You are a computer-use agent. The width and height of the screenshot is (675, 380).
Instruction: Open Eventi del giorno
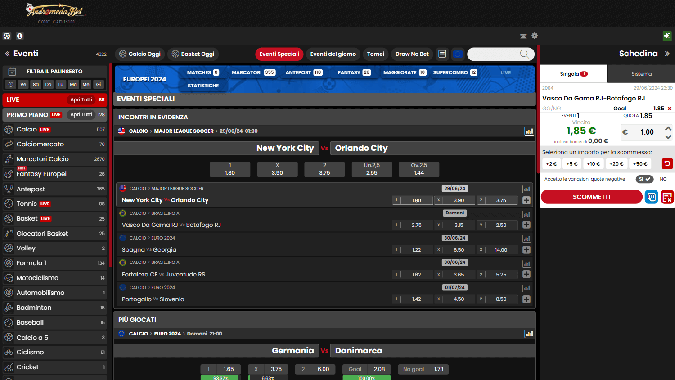pyautogui.click(x=333, y=54)
